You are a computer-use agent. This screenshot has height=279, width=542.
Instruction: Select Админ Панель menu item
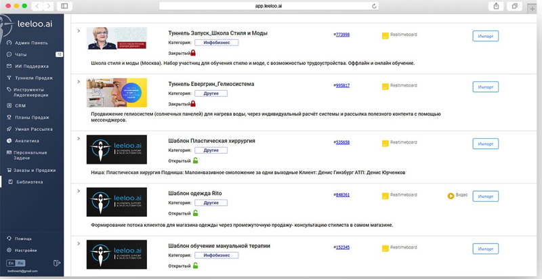31,42
